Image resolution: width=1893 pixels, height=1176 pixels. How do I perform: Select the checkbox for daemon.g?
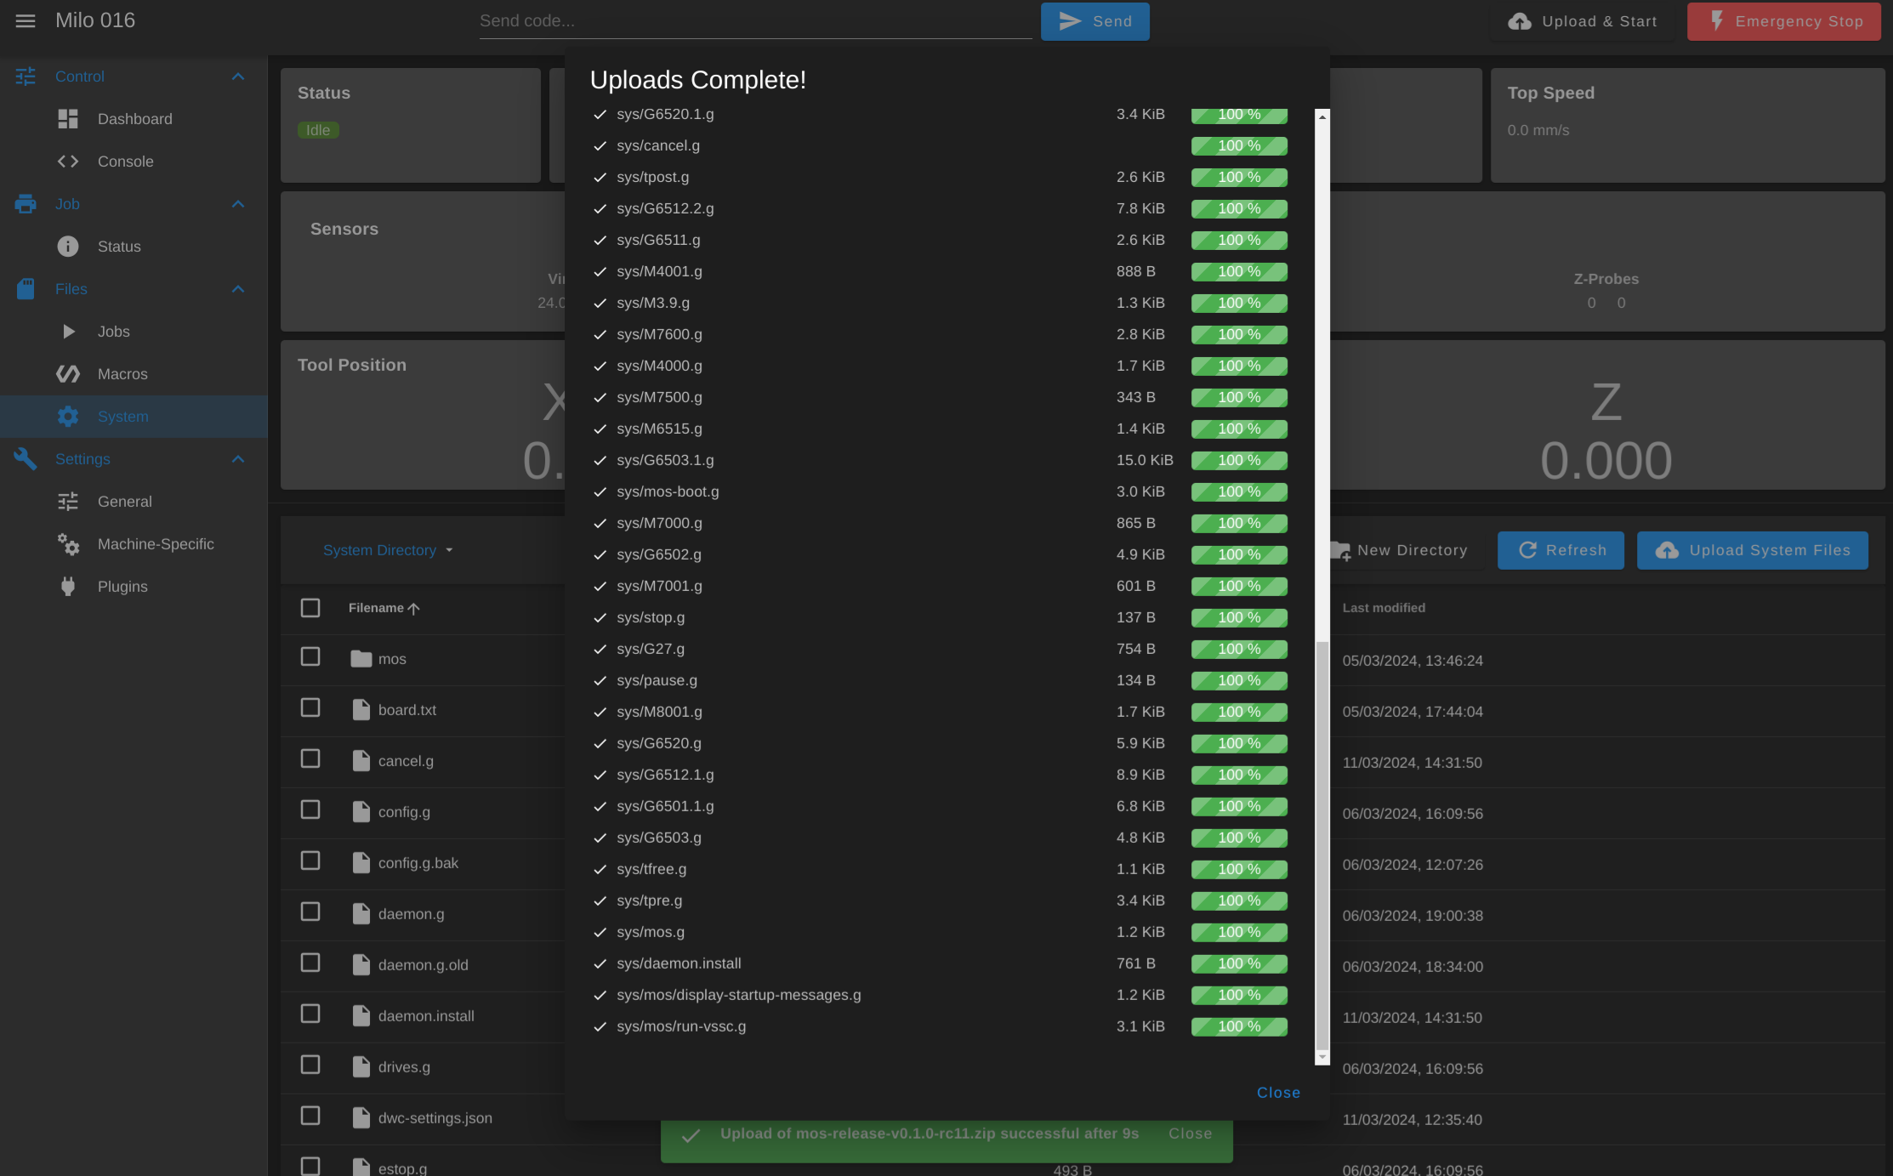pyautogui.click(x=310, y=913)
